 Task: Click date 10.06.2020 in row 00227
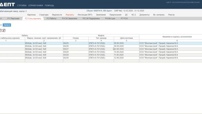[126, 49]
